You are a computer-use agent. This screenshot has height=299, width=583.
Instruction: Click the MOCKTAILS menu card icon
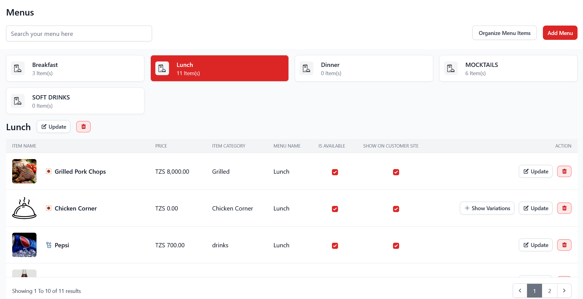451,68
